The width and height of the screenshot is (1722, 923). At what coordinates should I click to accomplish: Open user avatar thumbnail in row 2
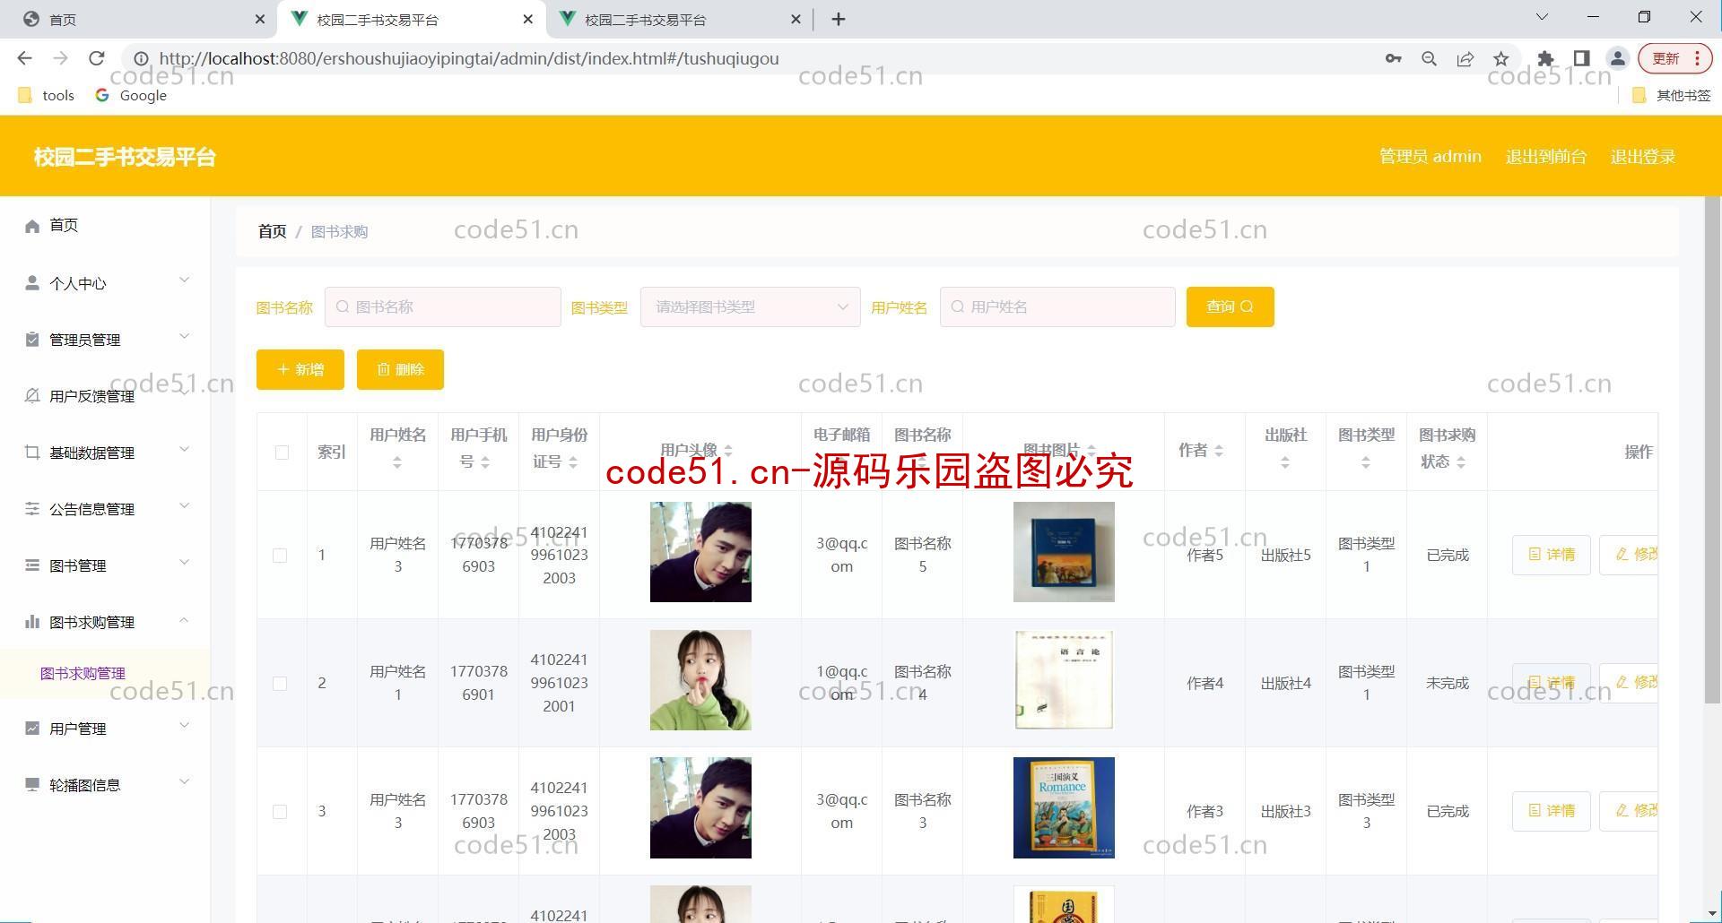(700, 680)
